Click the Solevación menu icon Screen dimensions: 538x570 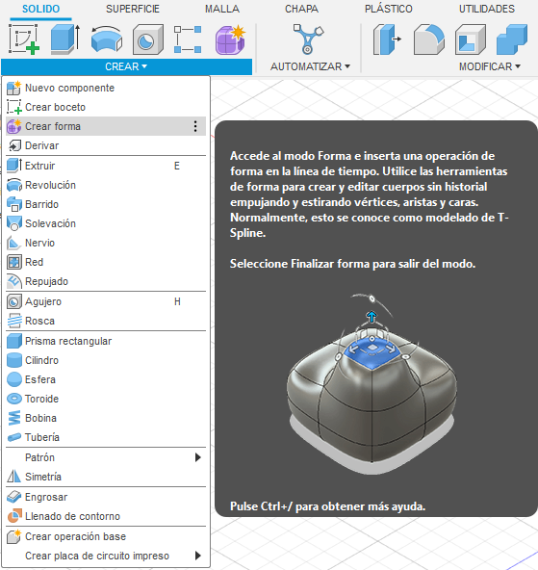pyautogui.click(x=14, y=223)
